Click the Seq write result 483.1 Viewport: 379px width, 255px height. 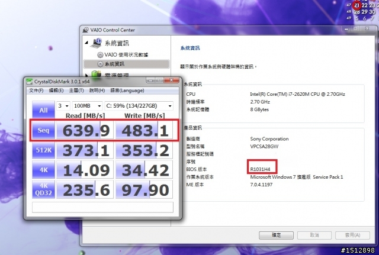pyautogui.click(x=144, y=130)
